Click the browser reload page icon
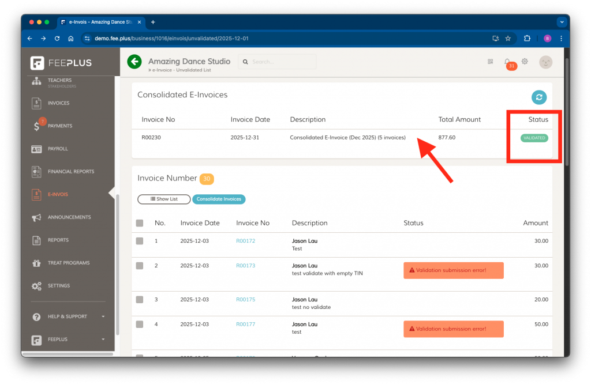 tap(57, 39)
